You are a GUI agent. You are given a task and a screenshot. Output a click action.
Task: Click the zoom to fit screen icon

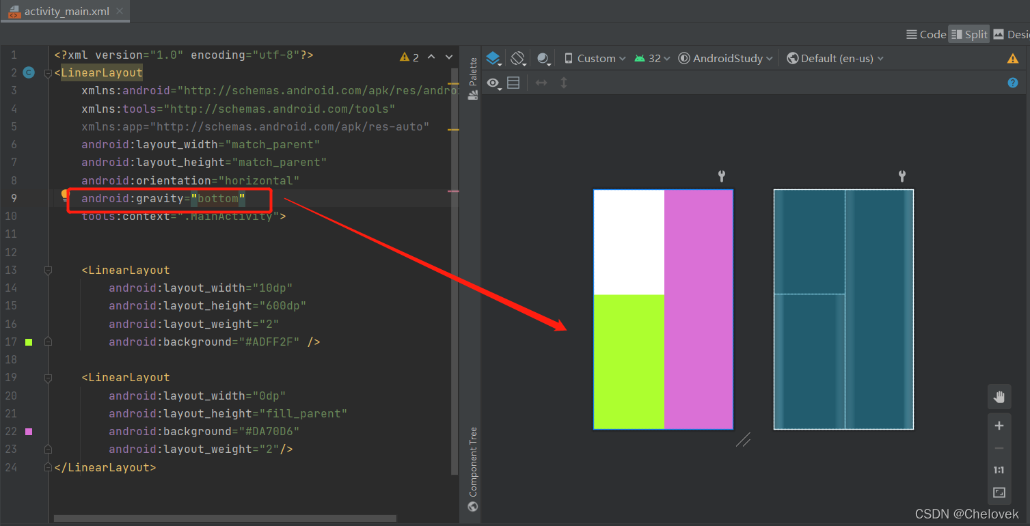pos(999,493)
